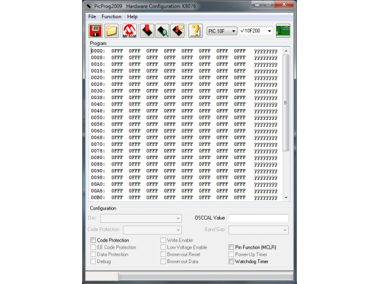The image size is (379, 284).
Task: Toggle the Pin Function (MCLR) checkbox
Action: pos(231,247)
